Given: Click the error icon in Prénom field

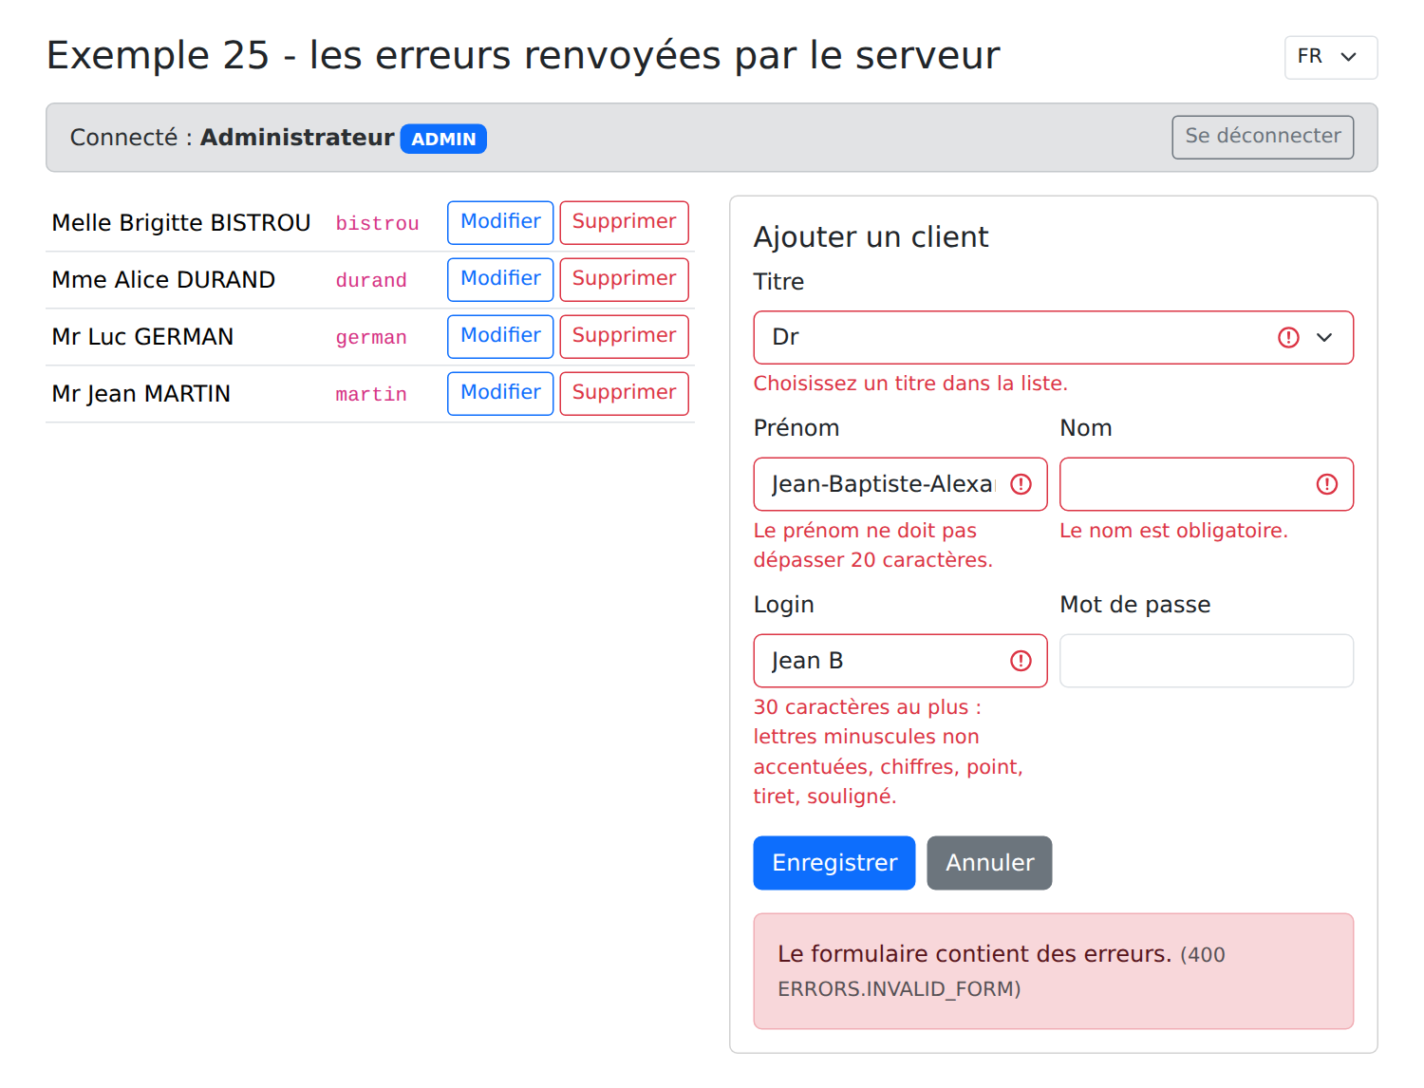Looking at the screenshot, I should point(1021,484).
